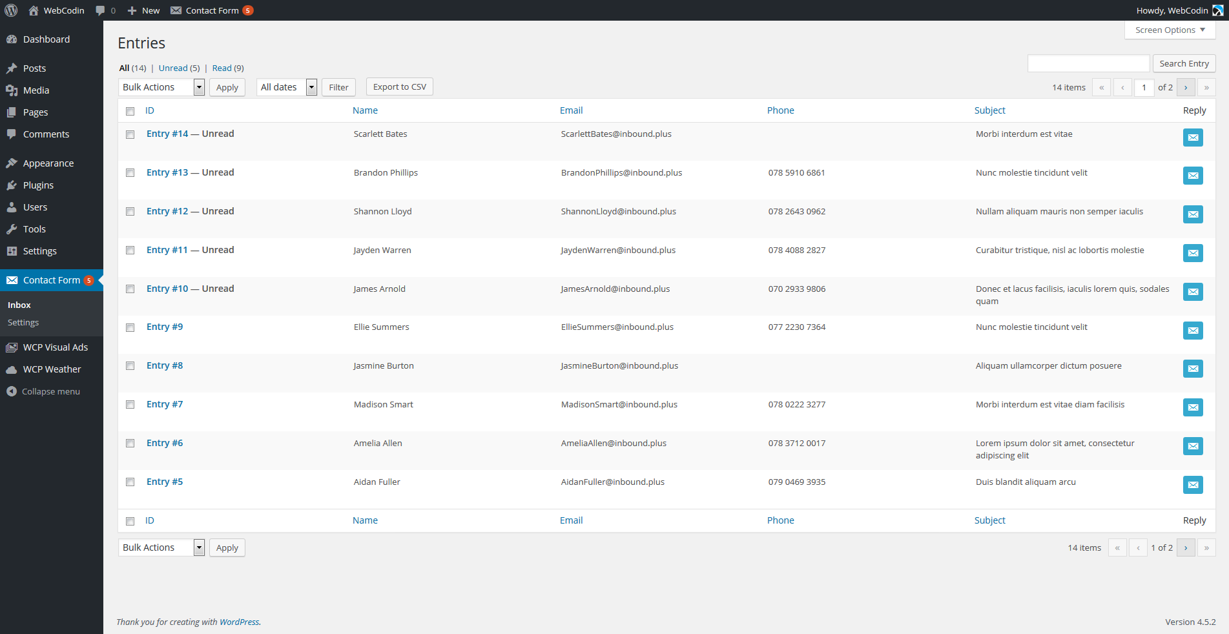The height and width of the screenshot is (634, 1229).
Task: Check the box for Entry #13
Action: point(130,173)
